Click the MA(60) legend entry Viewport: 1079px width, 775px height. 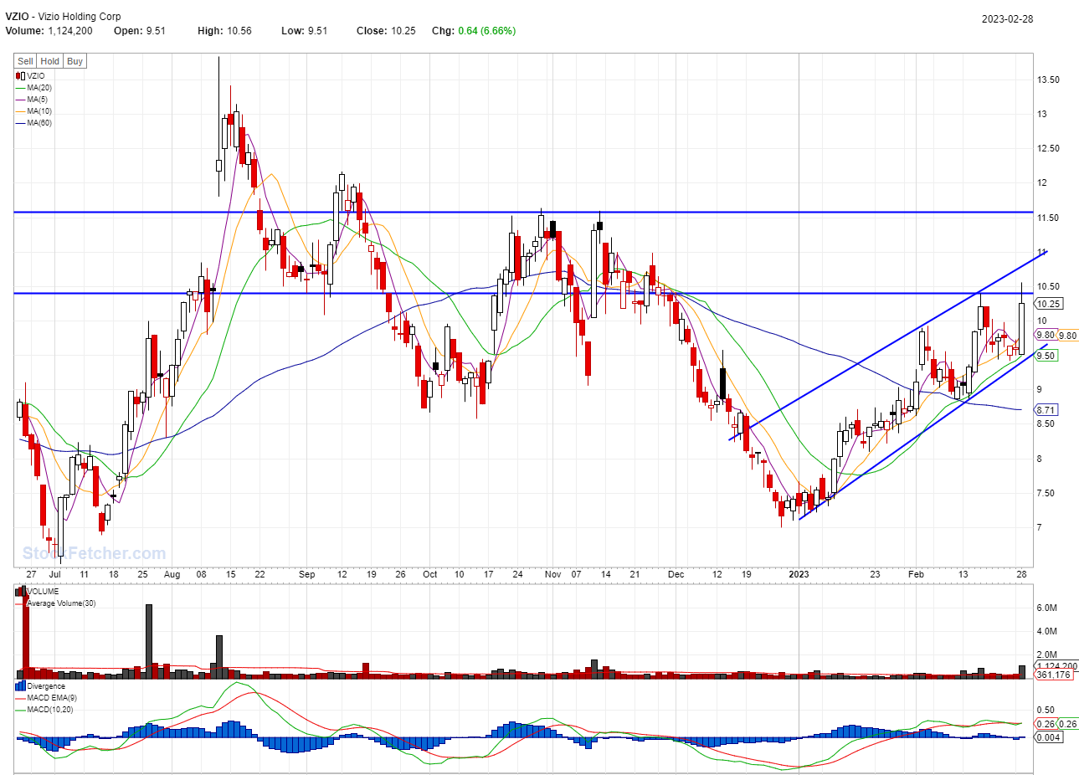tap(33, 123)
